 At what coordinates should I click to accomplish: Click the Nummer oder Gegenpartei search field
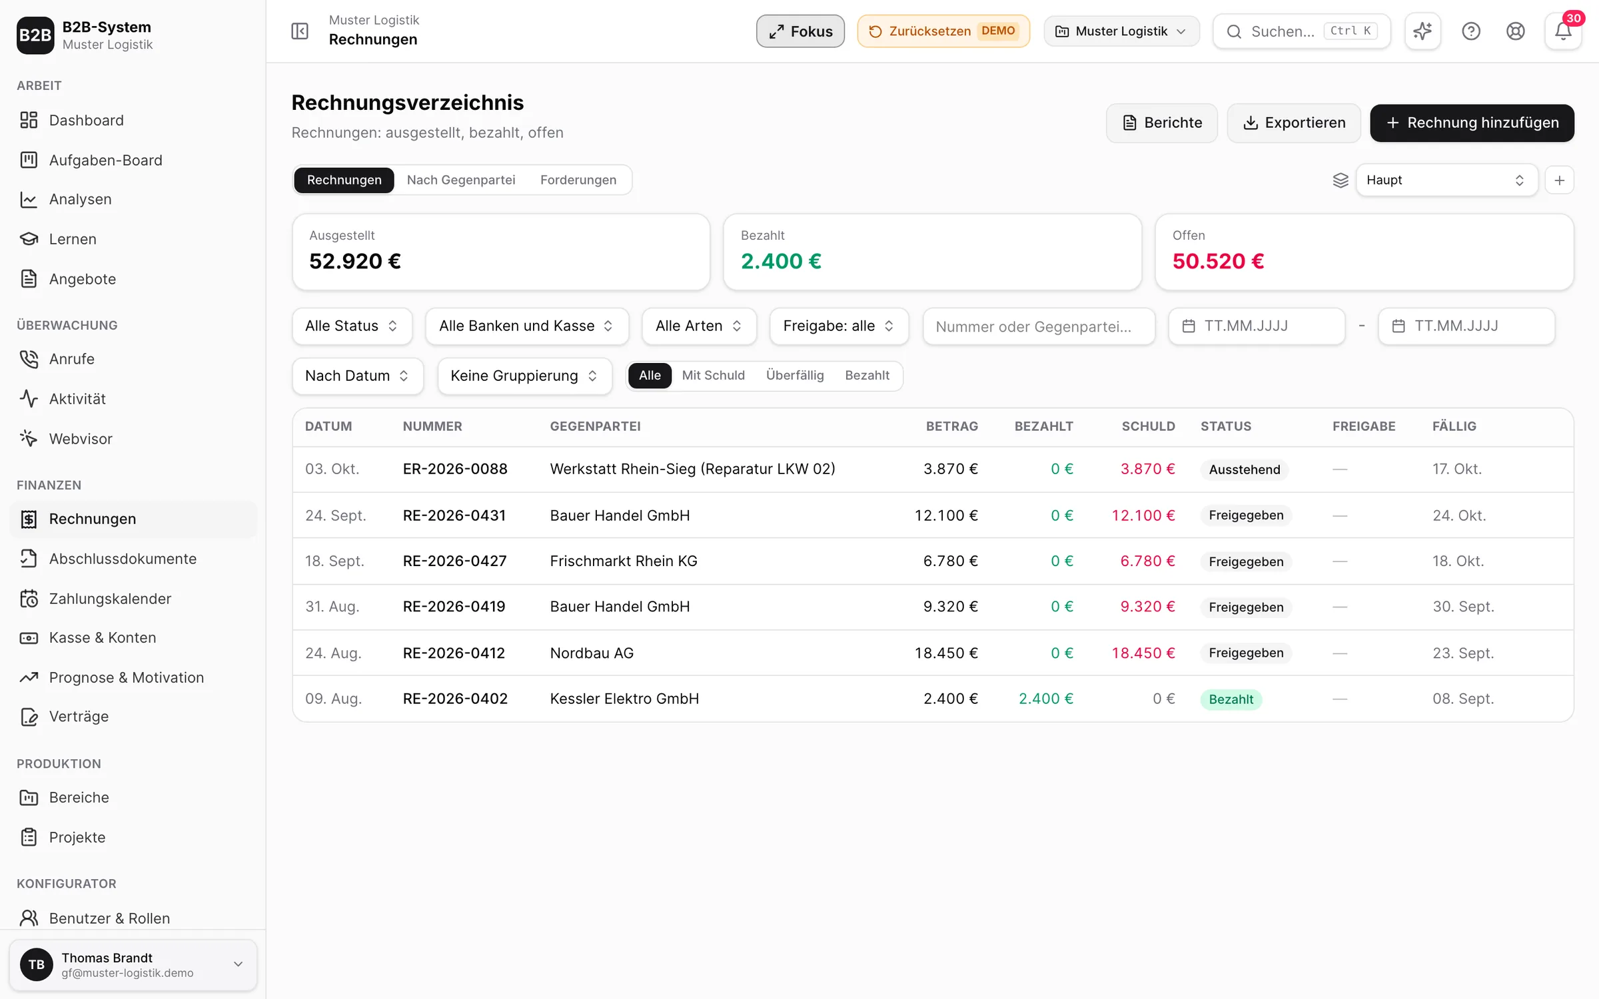[1039, 326]
